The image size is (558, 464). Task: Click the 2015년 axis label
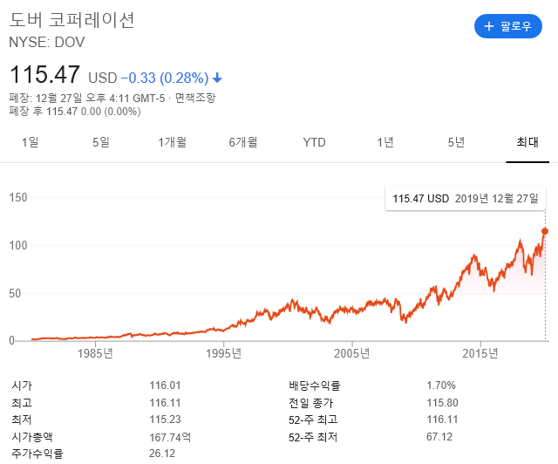480,353
